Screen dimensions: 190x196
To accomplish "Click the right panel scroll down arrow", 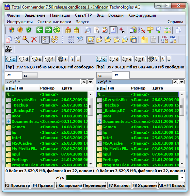I will 182,164.
